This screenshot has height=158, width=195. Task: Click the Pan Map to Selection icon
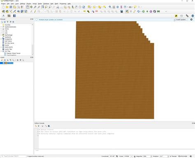[31, 7]
